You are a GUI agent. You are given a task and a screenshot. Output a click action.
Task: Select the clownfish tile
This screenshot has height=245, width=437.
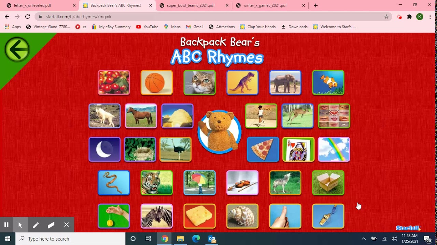(x=328, y=82)
